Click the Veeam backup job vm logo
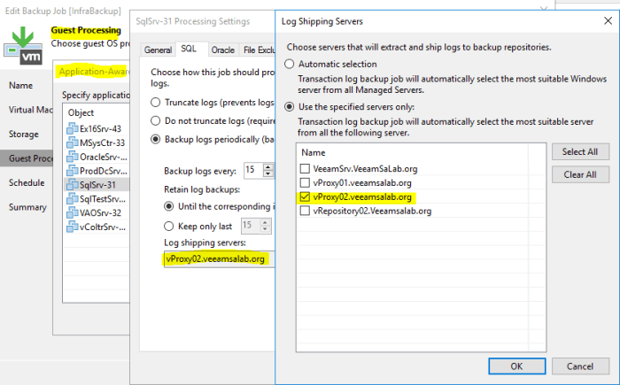 [x=23, y=45]
